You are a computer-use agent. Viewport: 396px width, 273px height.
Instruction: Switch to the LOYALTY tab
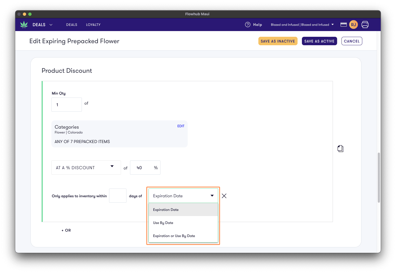tap(93, 25)
